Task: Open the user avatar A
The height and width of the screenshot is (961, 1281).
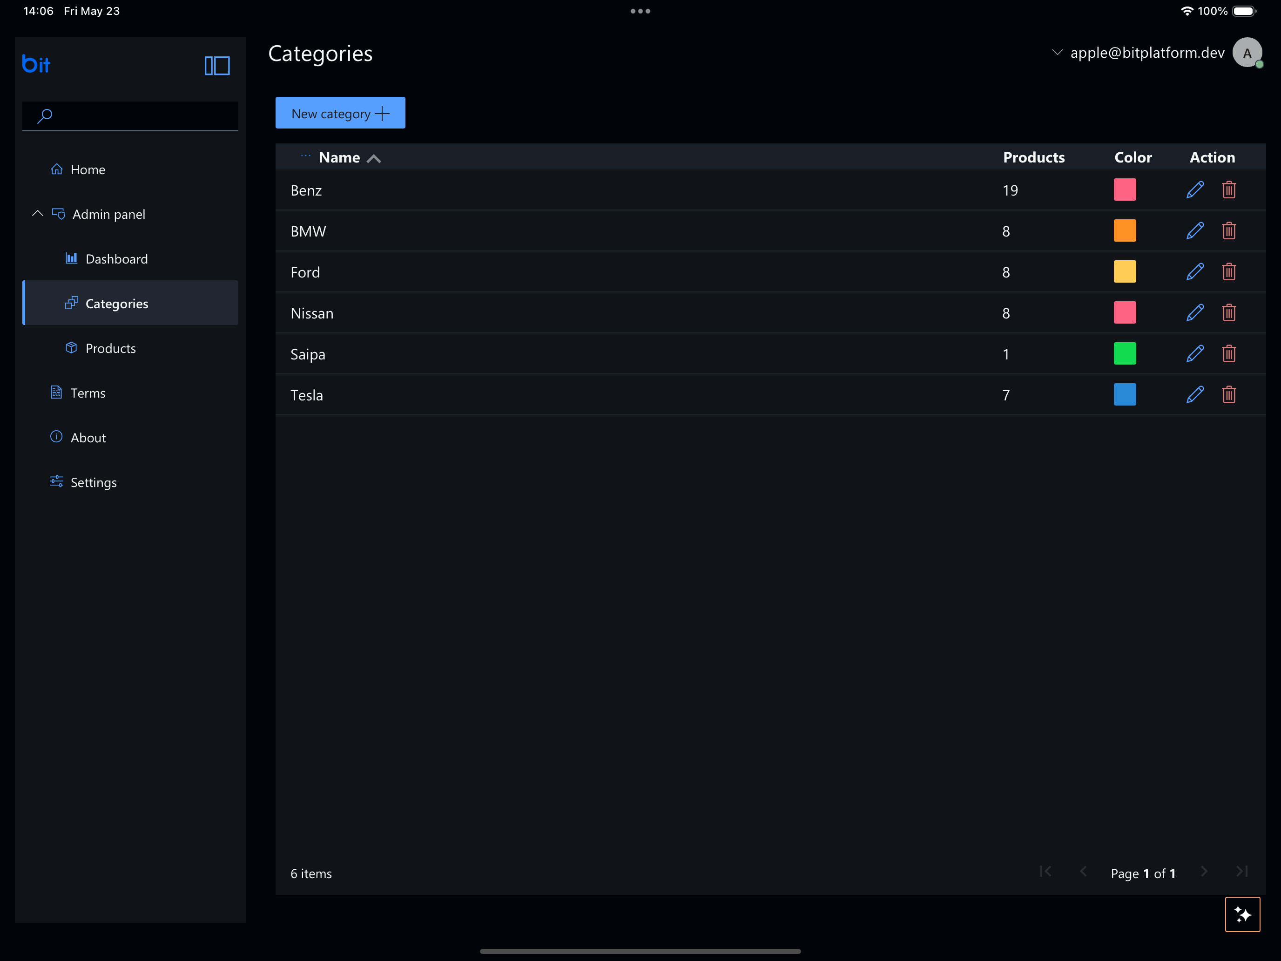Action: 1247,53
